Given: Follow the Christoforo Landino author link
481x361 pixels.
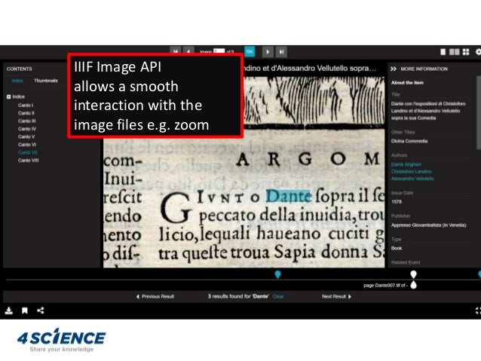Looking at the screenshot, I should [x=411, y=171].
